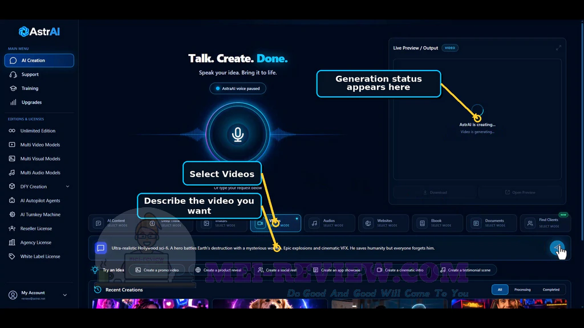Image resolution: width=584 pixels, height=328 pixels.
Task: Open Multi Visual Models image icon
Action: tap(12, 159)
